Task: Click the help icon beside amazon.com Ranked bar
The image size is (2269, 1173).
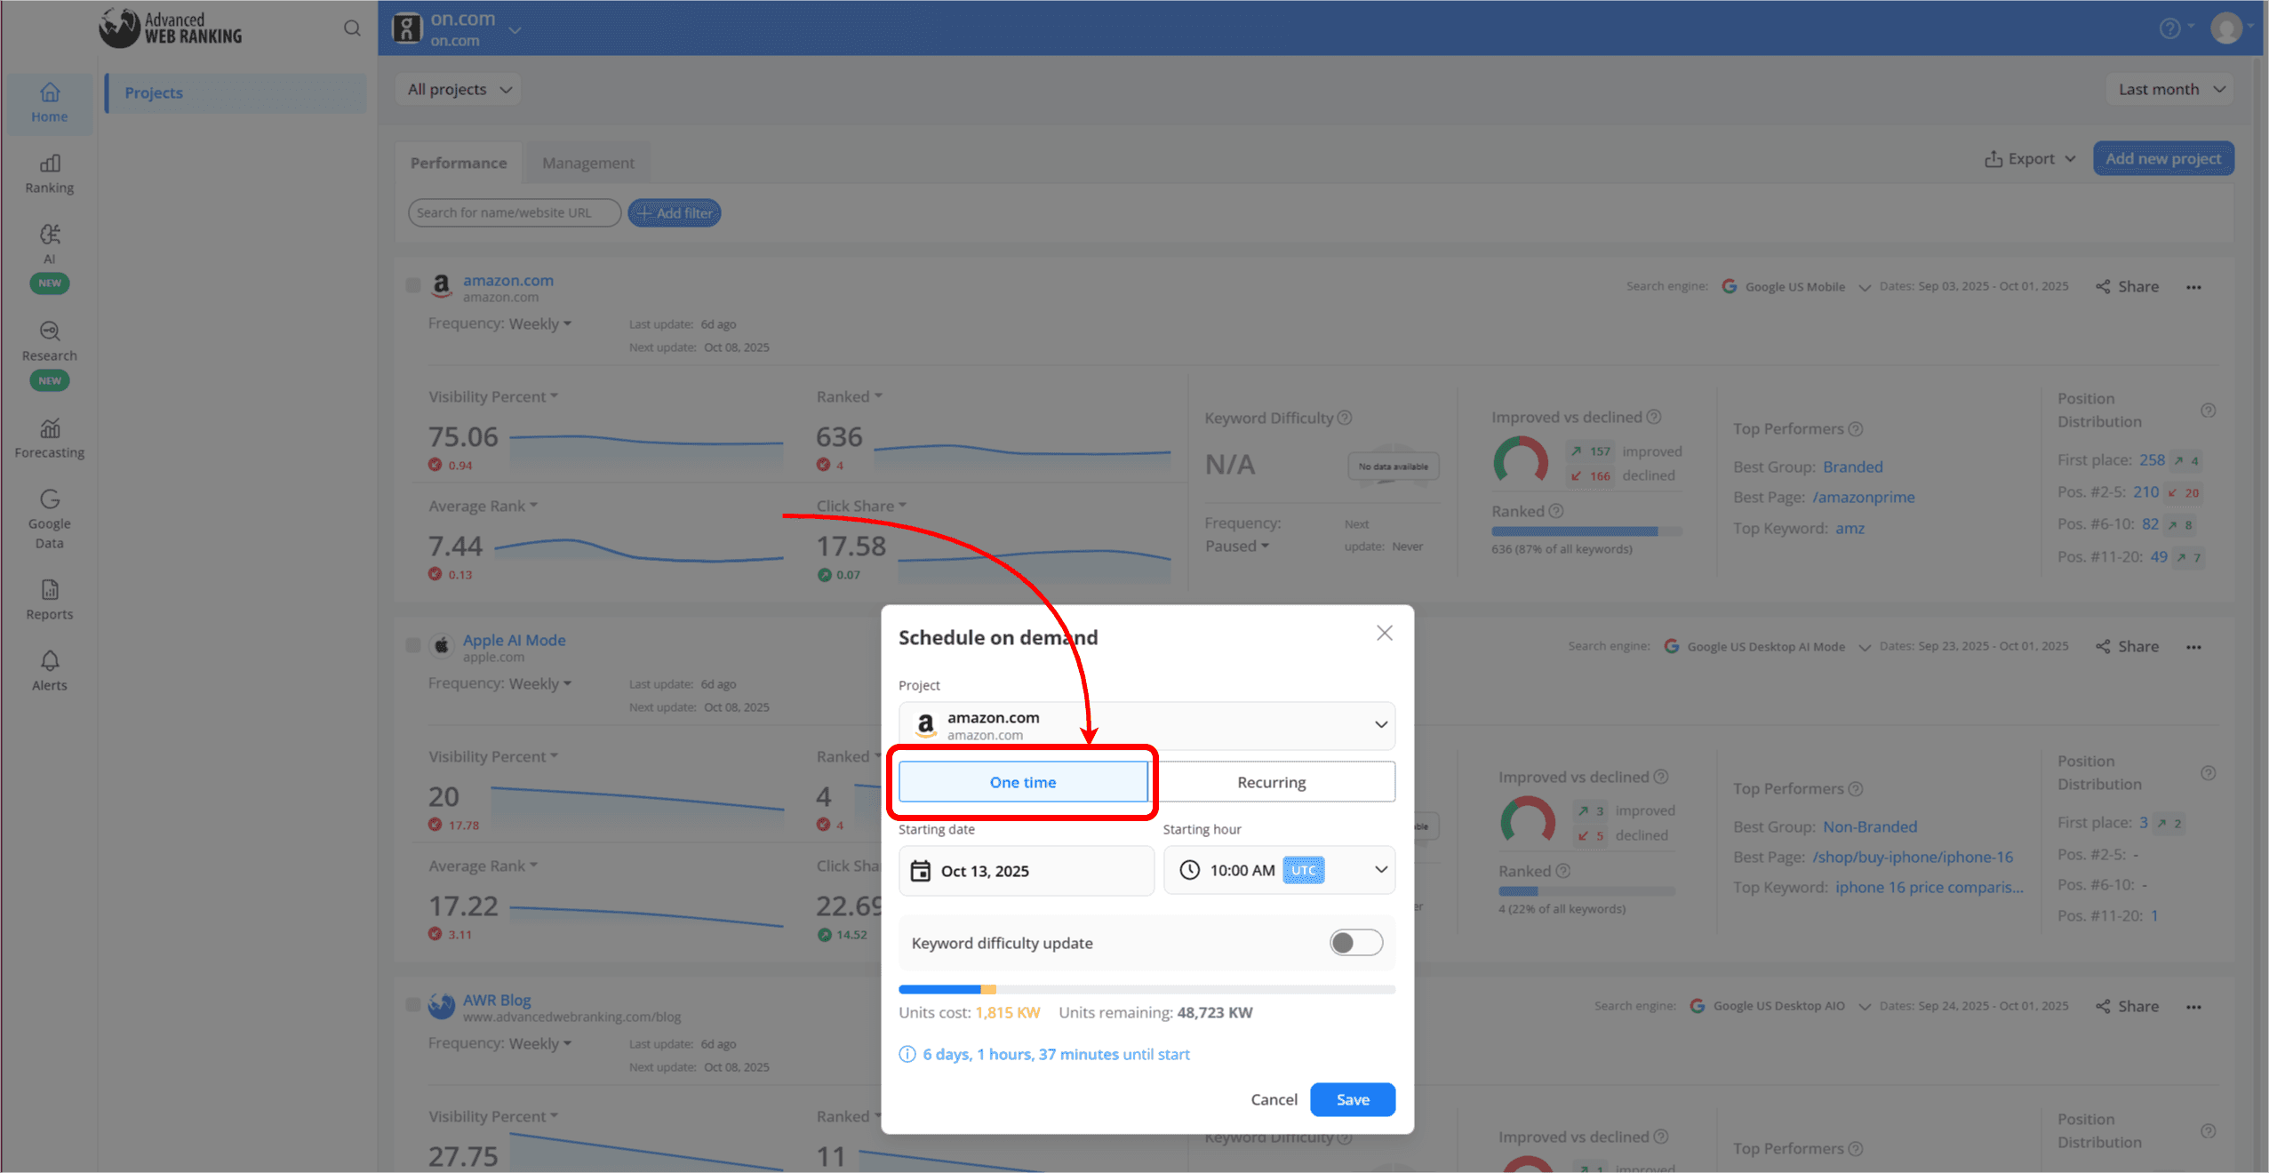Action: click(x=1556, y=511)
